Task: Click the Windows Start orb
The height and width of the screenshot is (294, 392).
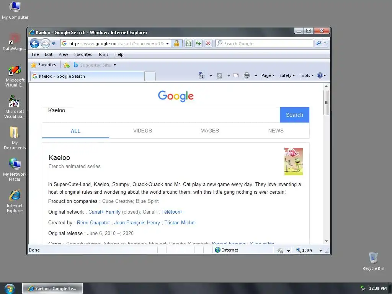Action: click(x=10, y=289)
